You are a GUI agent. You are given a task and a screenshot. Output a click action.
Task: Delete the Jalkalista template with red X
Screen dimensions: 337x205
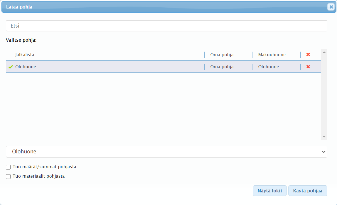(308, 55)
